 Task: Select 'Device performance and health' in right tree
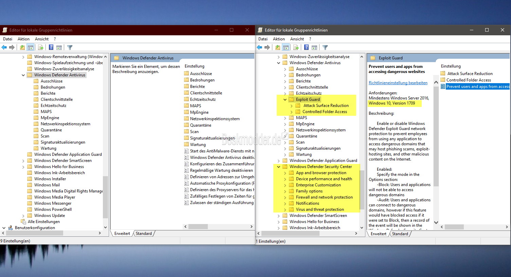(324, 179)
